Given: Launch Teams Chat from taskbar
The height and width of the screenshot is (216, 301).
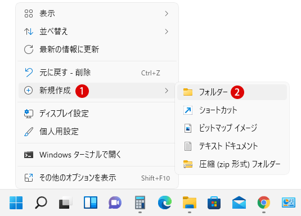Looking at the screenshot, I should pos(115,202).
